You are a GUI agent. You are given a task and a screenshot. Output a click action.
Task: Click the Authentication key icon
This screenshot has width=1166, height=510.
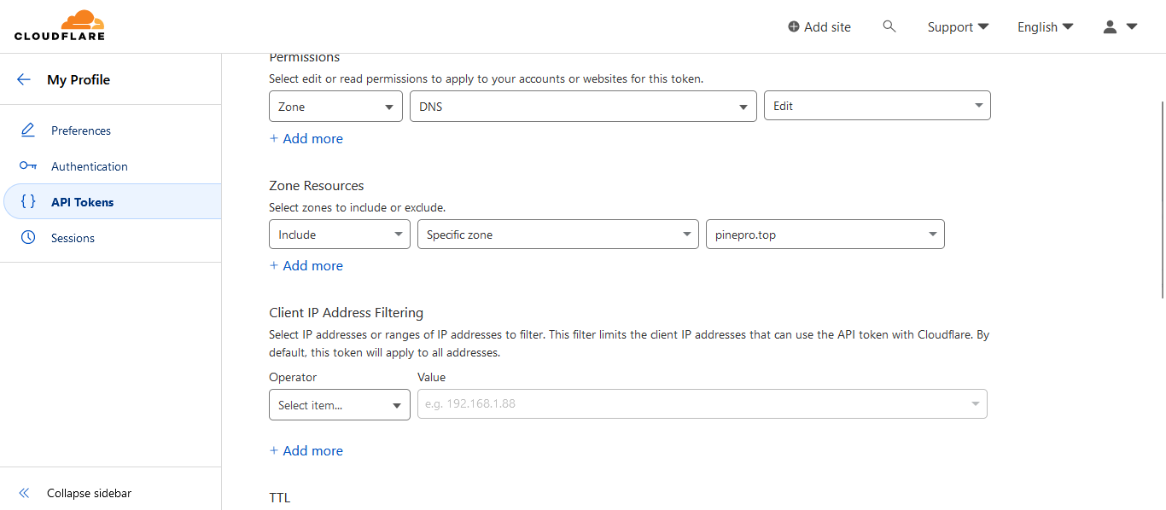(x=28, y=166)
